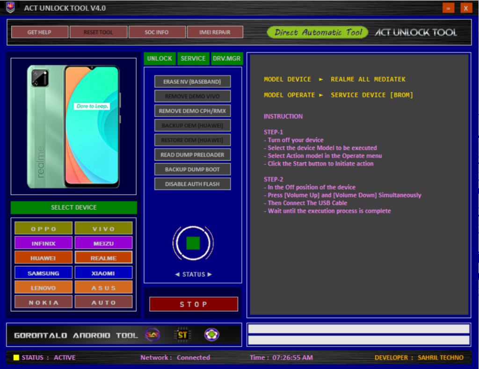Select NOKIA brand

(x=44, y=302)
